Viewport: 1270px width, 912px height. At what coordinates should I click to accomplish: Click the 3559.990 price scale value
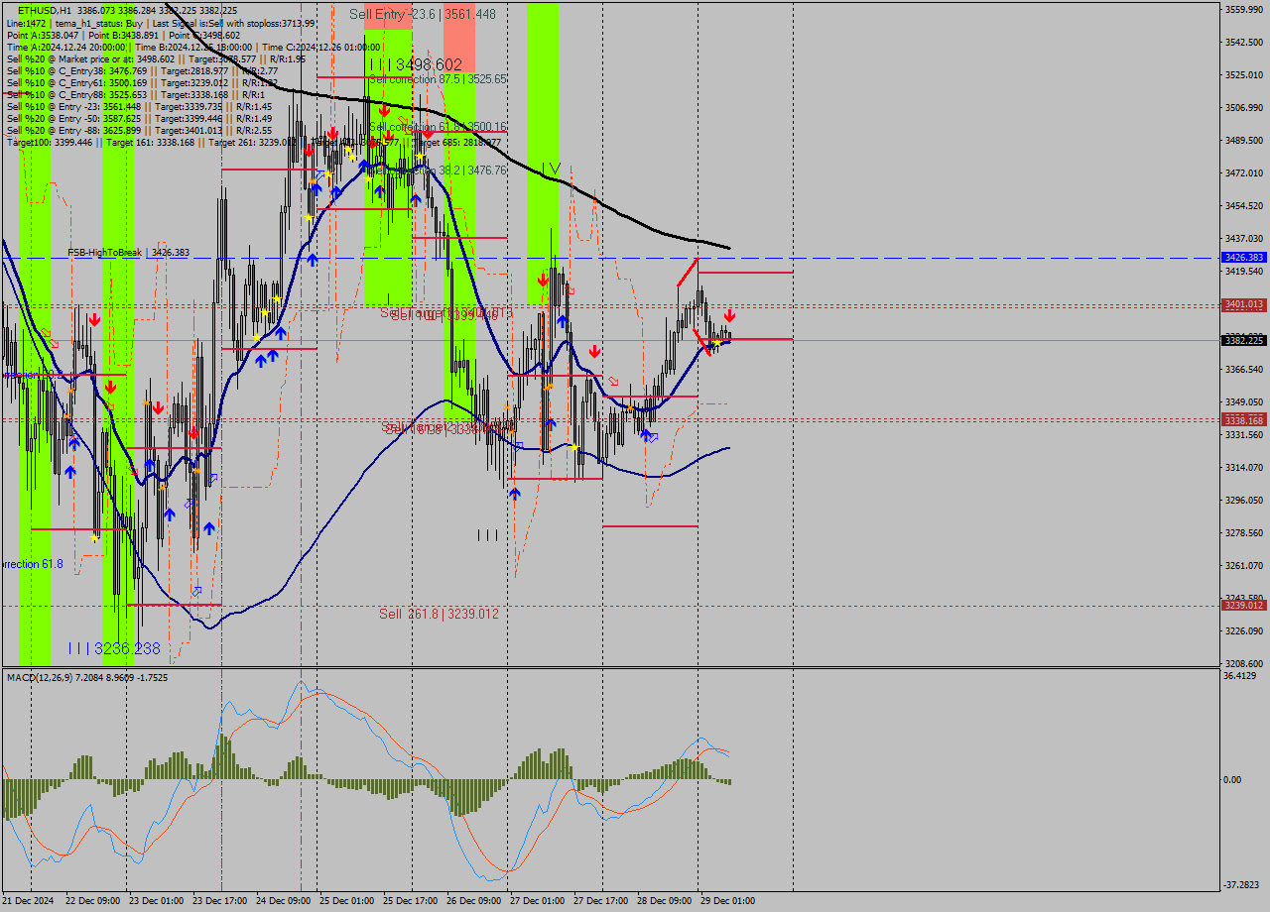click(x=1243, y=9)
